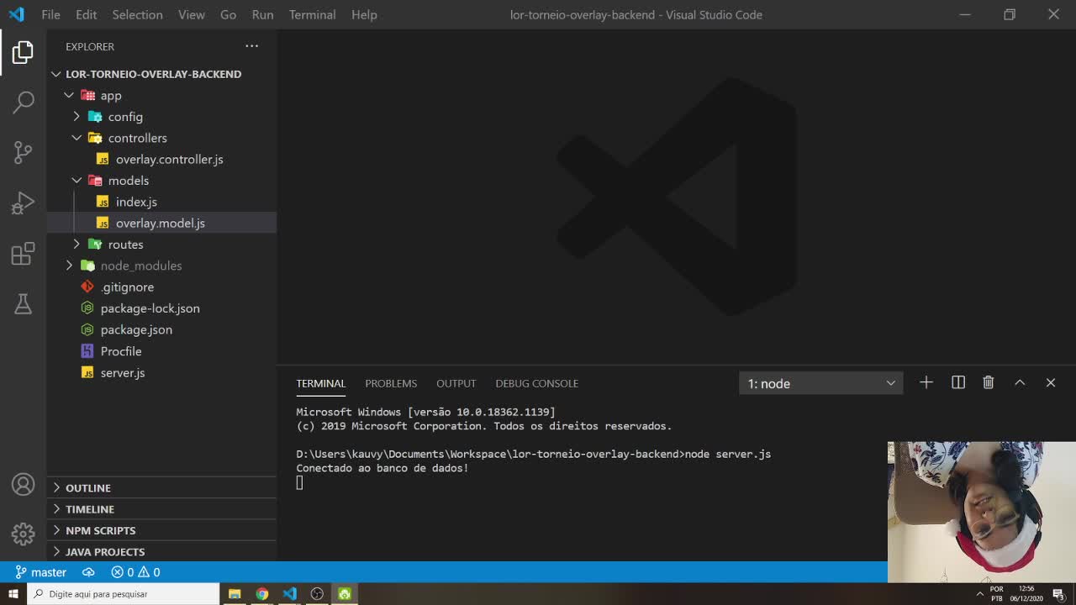Open the Extensions view icon
This screenshot has width=1076, height=605.
point(23,253)
